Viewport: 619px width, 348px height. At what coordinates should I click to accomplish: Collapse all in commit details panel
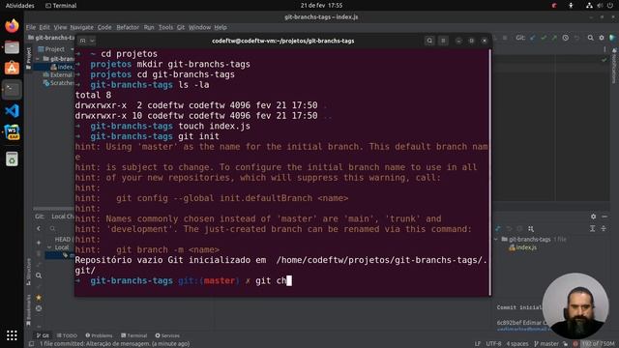[604, 229]
